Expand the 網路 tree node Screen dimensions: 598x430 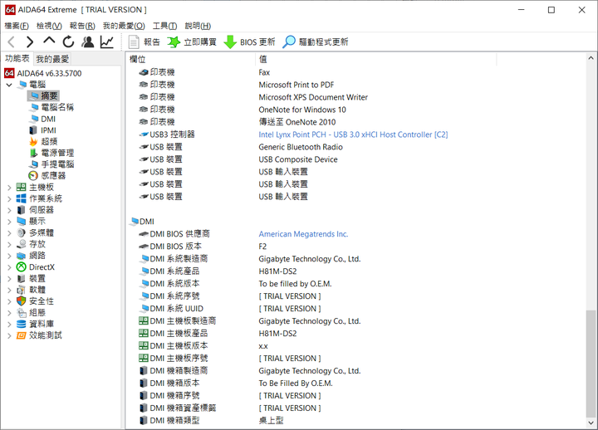(9, 256)
